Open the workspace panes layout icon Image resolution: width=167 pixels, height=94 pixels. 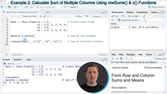coord(65,7)
